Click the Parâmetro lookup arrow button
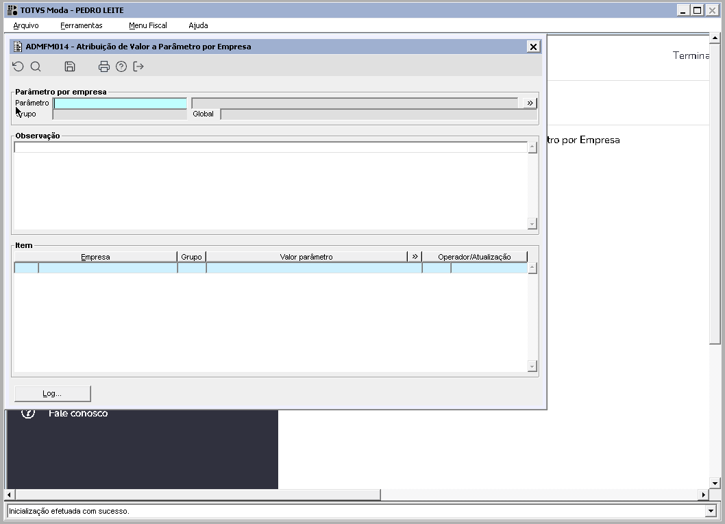 tap(530, 103)
